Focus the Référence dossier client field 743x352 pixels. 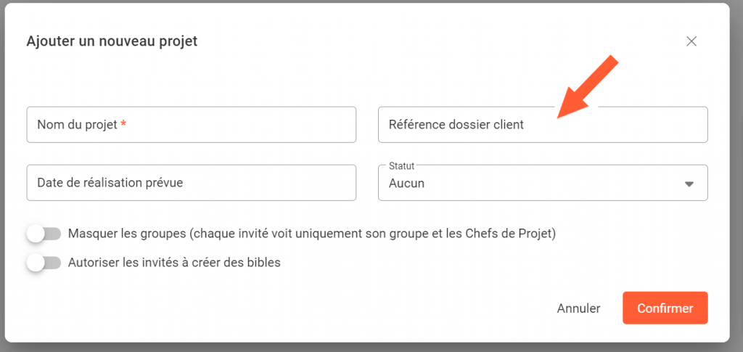point(543,125)
